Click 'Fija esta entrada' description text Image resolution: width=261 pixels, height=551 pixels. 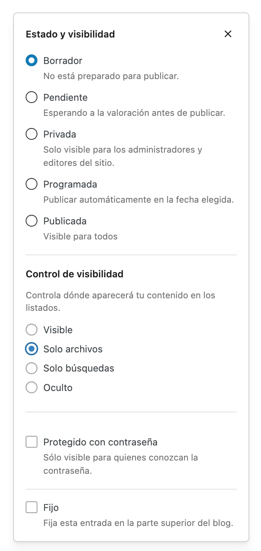click(138, 523)
